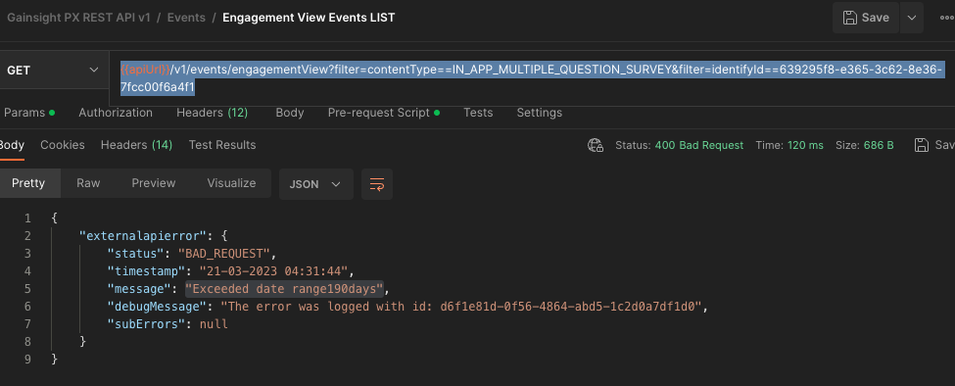This screenshot has width=955, height=386.
Task: Open the Test Results tab
Action: (222, 145)
